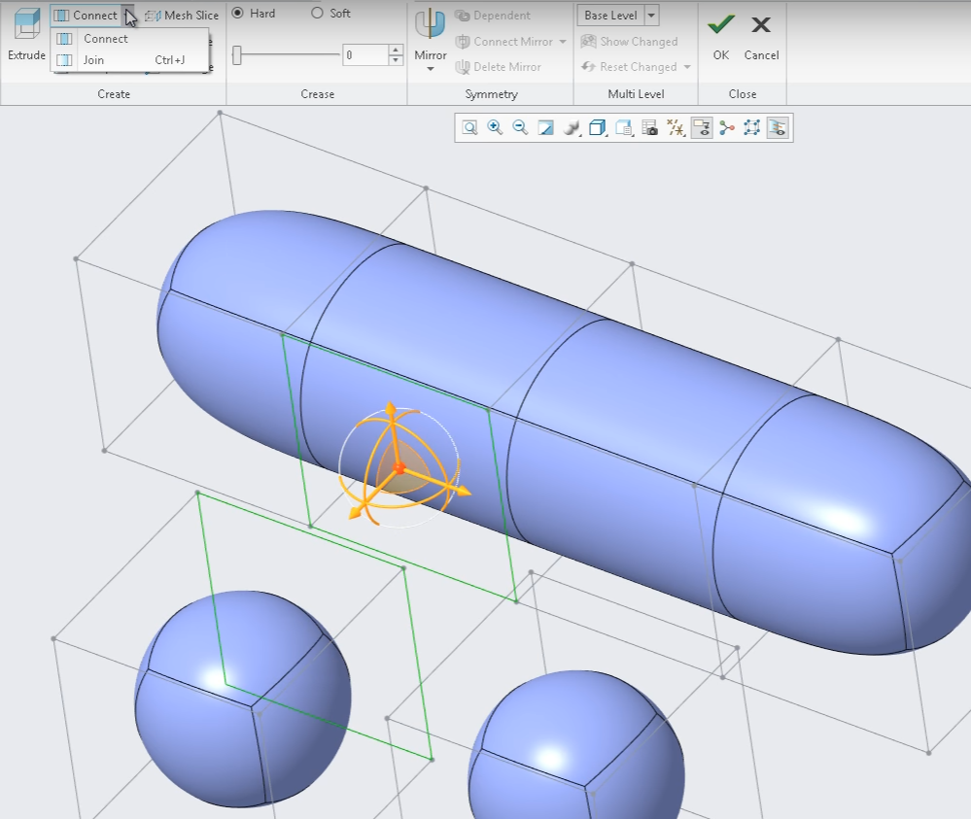Increase crease value with up arrow
Image resolution: width=971 pixels, height=819 pixels.
pos(396,50)
